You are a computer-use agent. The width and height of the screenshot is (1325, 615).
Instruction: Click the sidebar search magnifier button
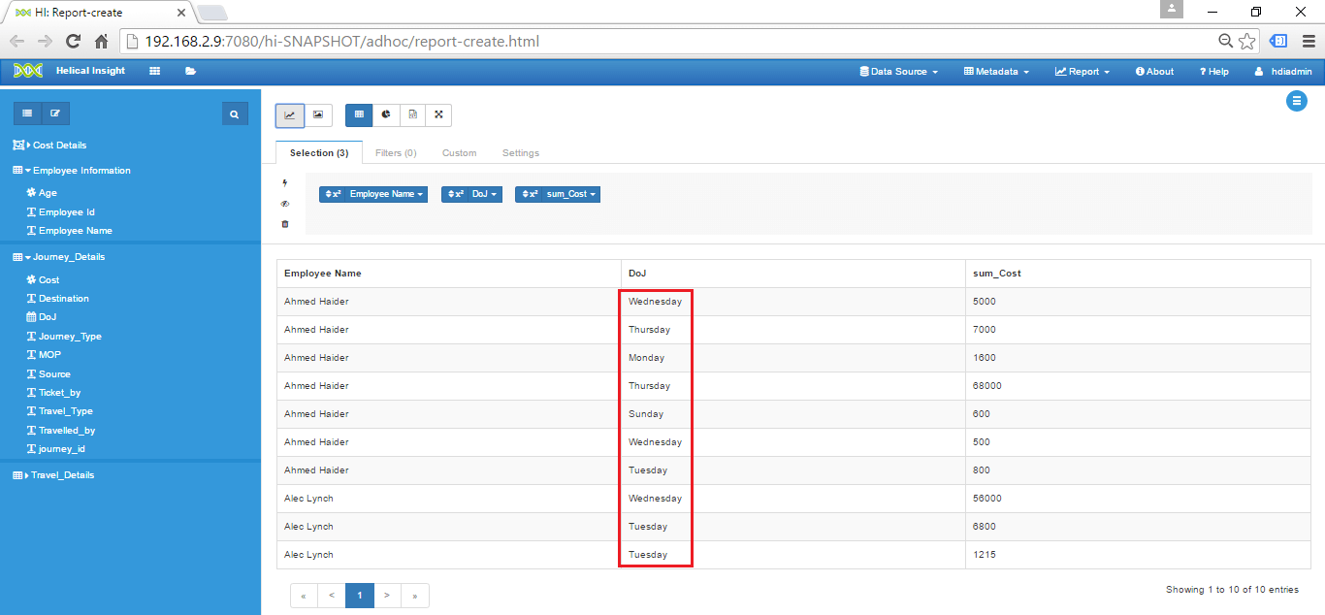click(x=234, y=114)
